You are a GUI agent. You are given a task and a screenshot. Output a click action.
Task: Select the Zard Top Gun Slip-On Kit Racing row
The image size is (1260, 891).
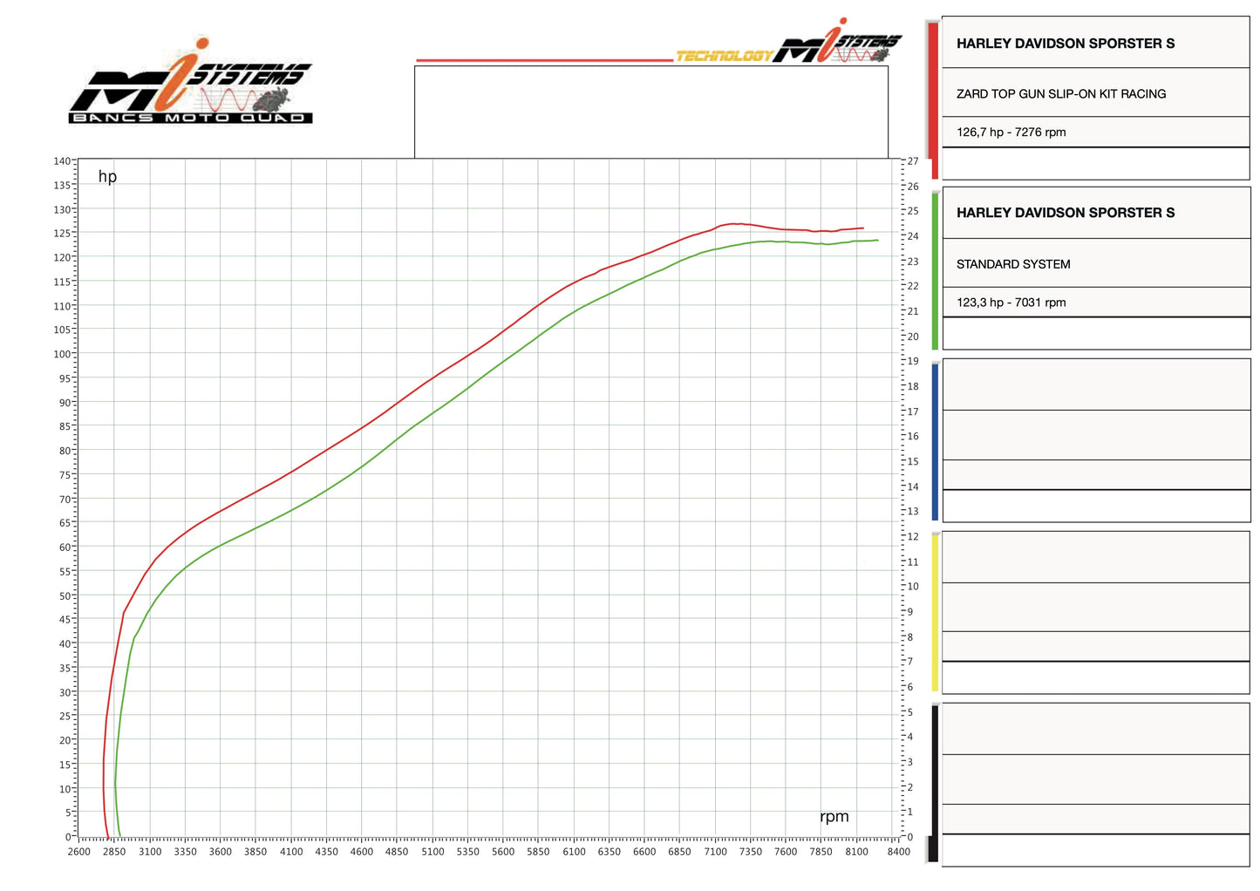pyautogui.click(x=1096, y=92)
